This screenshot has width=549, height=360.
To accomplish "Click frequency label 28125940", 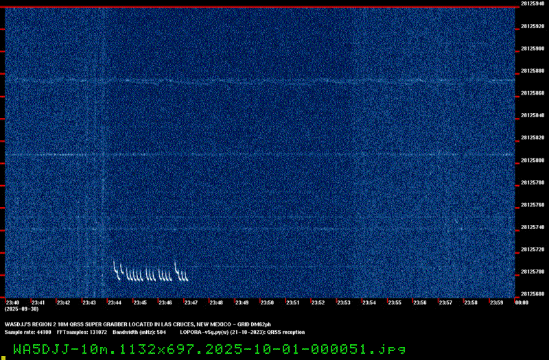I will click(533, 3).
